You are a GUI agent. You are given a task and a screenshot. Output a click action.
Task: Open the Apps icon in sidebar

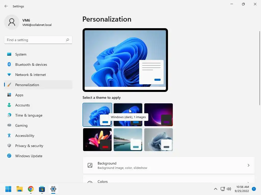pyautogui.click(x=9, y=95)
